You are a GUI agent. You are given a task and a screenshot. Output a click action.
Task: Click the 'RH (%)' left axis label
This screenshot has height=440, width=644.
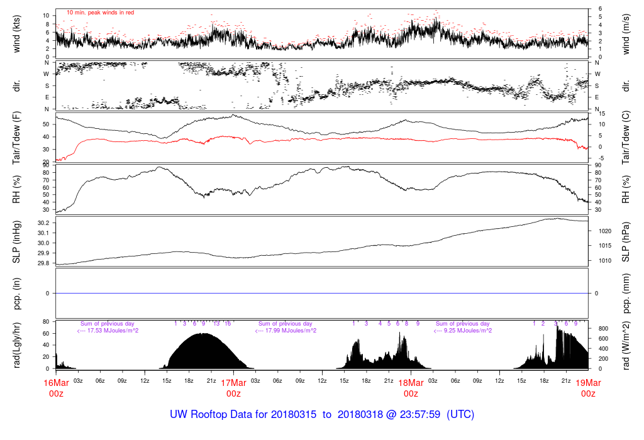tap(16, 189)
